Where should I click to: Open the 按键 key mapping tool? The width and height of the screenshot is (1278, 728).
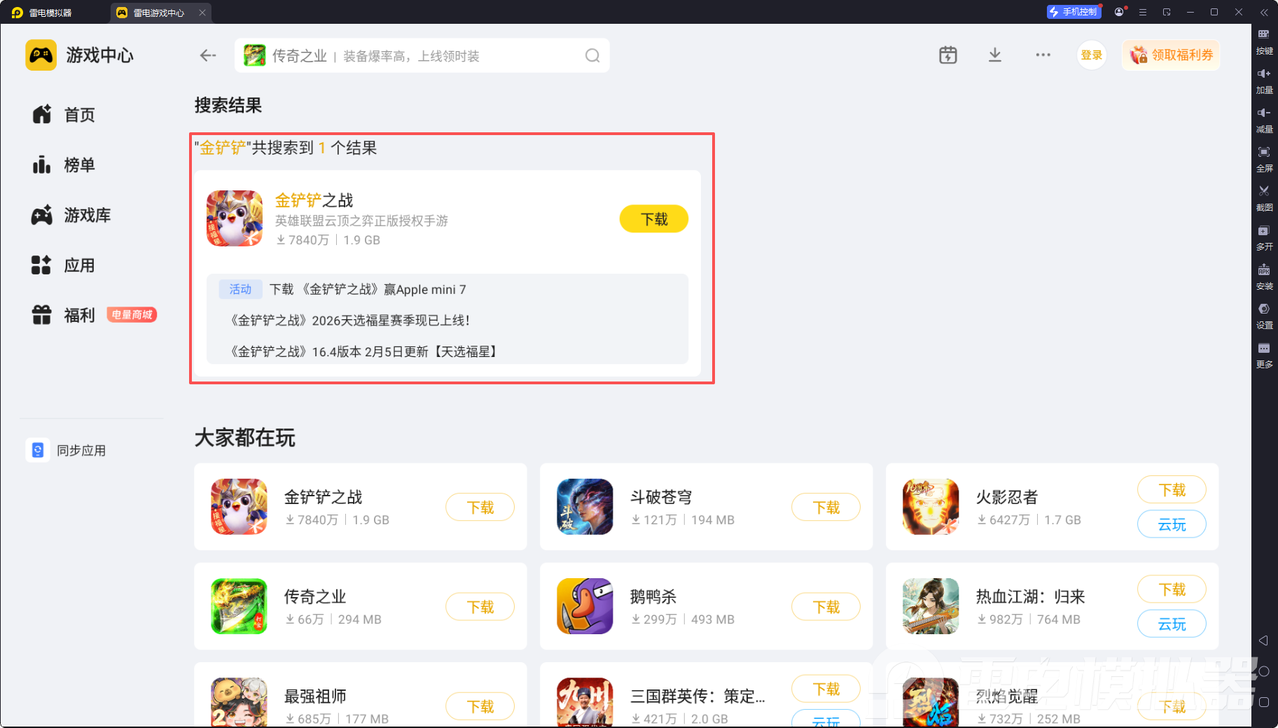(1264, 42)
